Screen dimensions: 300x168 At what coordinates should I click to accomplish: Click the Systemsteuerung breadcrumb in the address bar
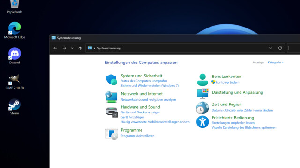pyautogui.click(x=109, y=48)
